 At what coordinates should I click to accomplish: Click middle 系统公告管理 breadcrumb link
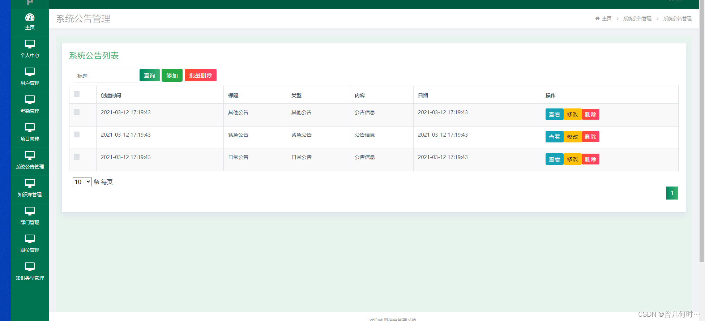[x=637, y=18]
